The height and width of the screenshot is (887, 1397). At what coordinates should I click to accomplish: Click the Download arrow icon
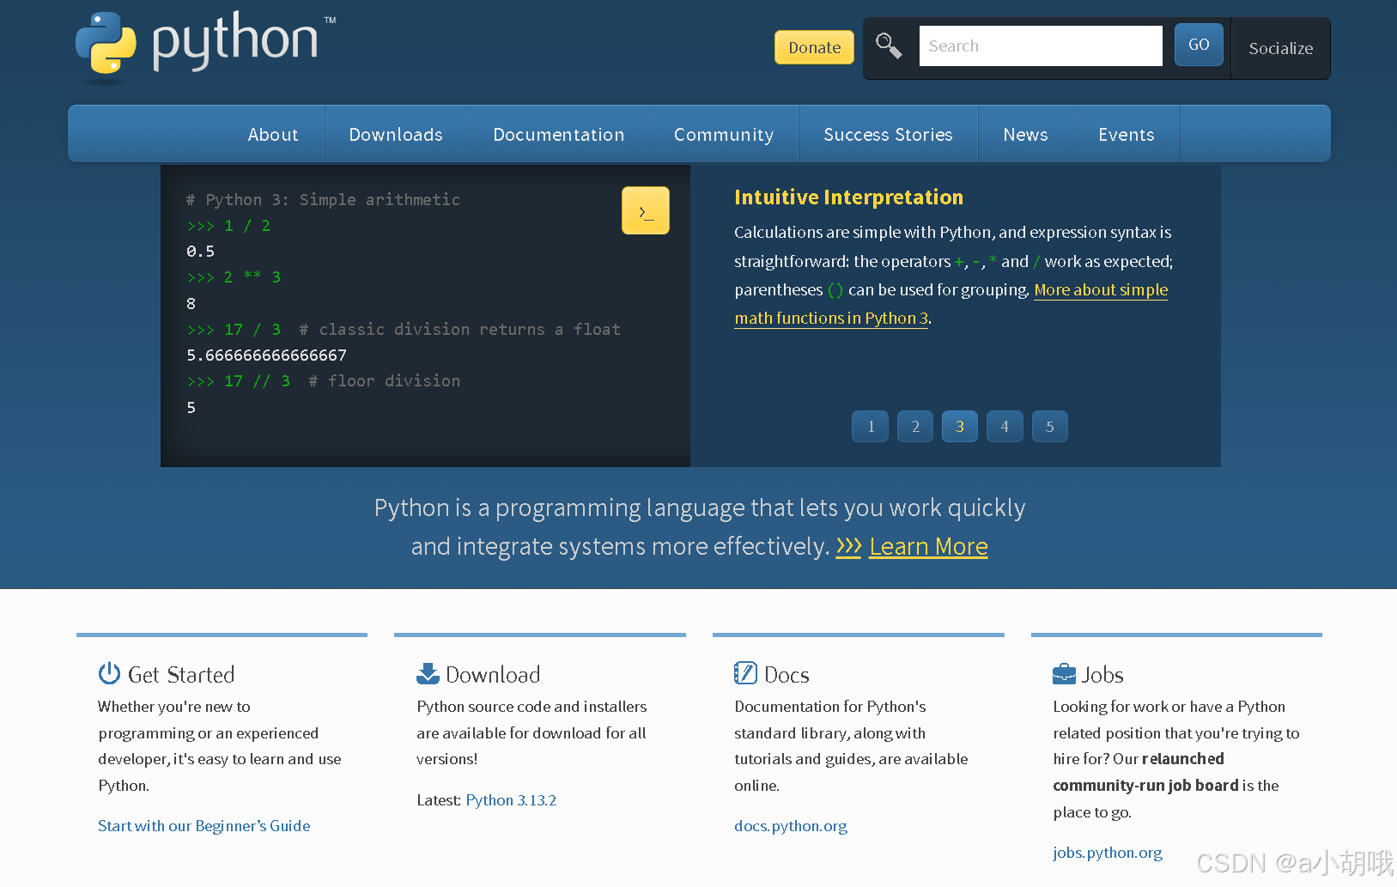(428, 673)
